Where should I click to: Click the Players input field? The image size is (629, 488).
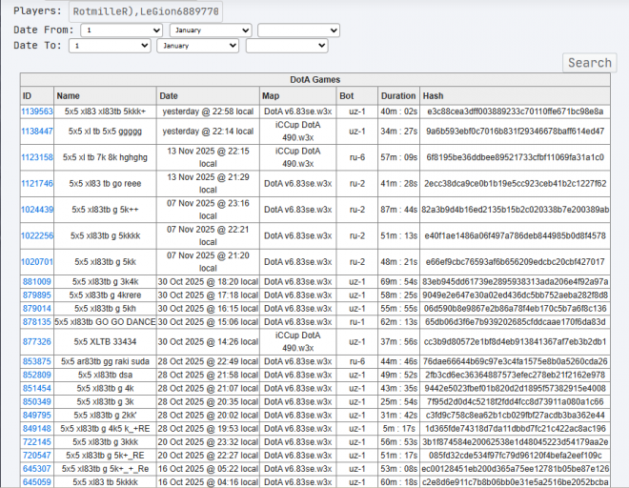pyautogui.click(x=146, y=11)
